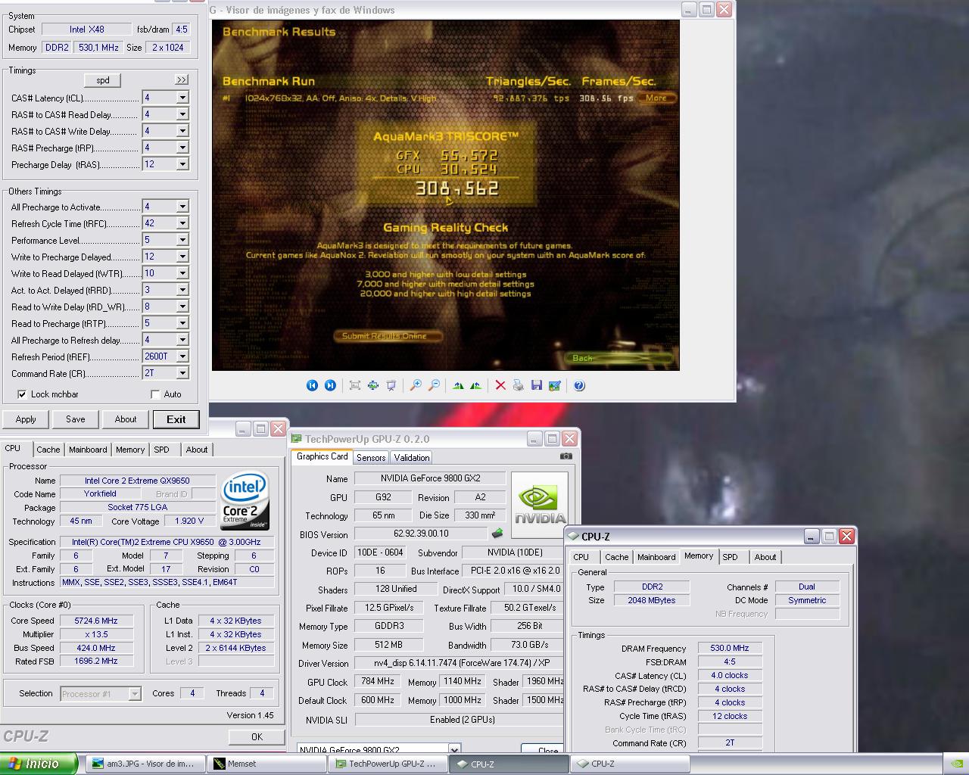Switch to TechPowerUp GPU-Z taskbar item
Screen dimensions: 969x775
pos(388,764)
